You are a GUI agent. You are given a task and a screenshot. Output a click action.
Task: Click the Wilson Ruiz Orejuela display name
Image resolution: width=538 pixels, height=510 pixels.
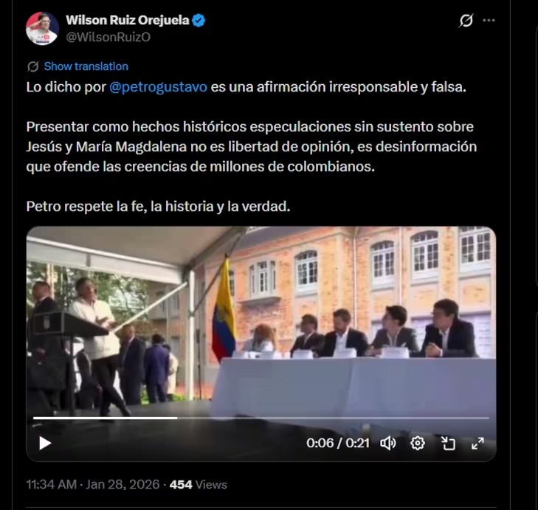pyautogui.click(x=127, y=20)
